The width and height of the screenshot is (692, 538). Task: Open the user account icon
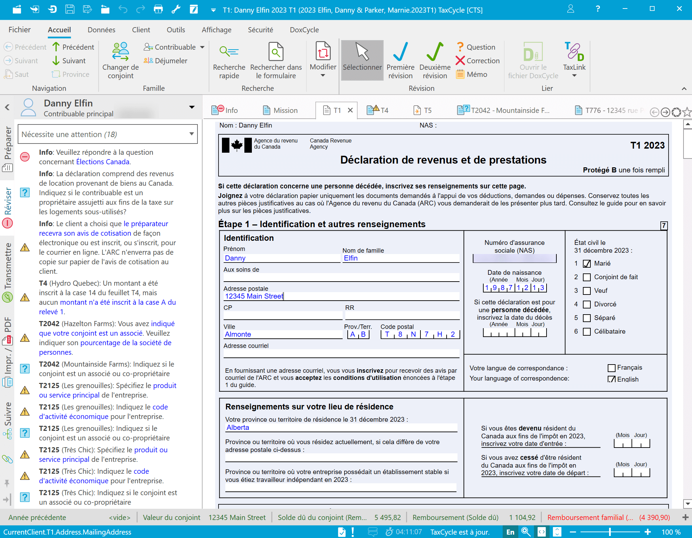tap(571, 9)
